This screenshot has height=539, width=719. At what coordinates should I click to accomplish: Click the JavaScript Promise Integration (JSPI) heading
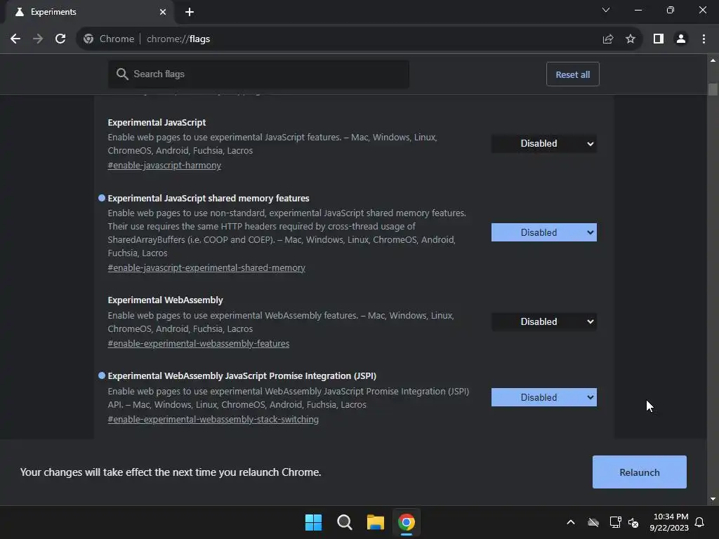tap(242, 376)
